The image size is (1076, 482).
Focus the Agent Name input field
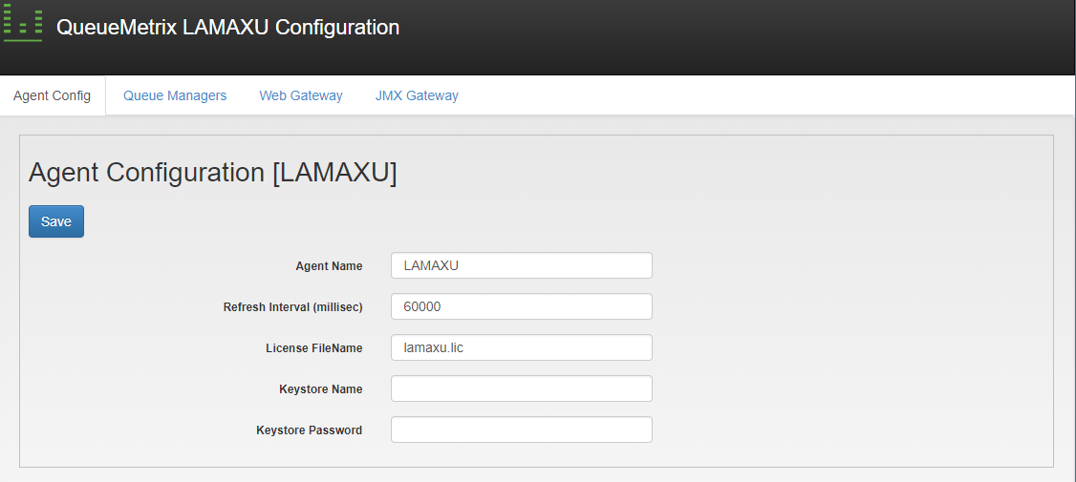522,265
